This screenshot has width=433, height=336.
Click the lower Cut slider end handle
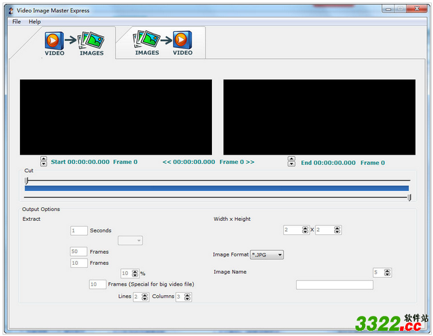point(409,197)
